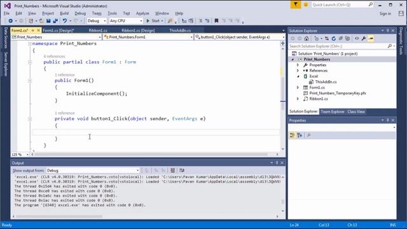The height and width of the screenshot is (229, 407).
Task: Toggle Word Wrap in Output panel
Action: click(182, 170)
